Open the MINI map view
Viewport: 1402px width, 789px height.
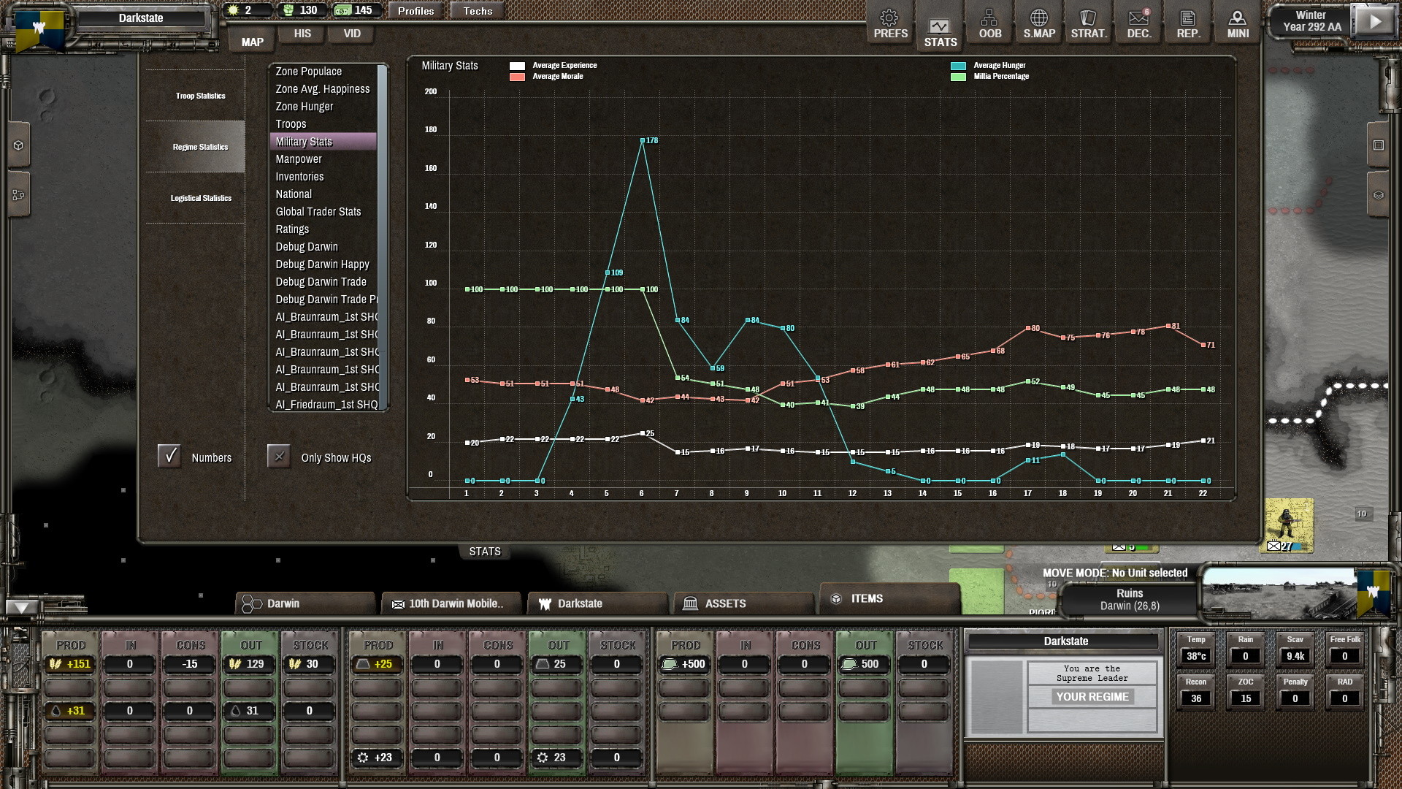pyautogui.click(x=1237, y=22)
